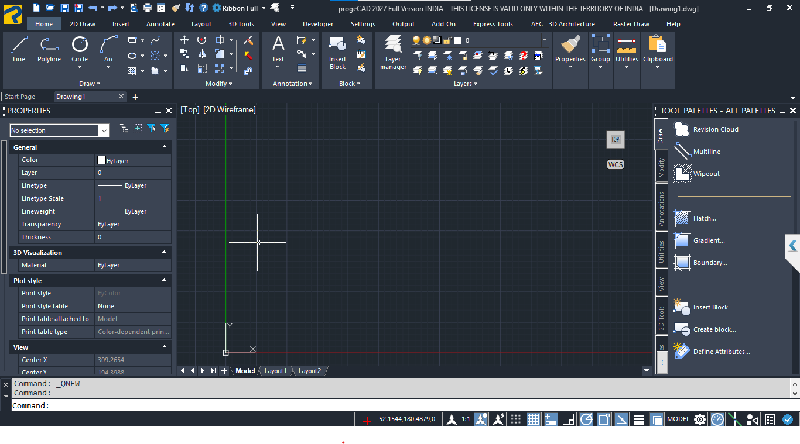The width and height of the screenshot is (800, 444).
Task: Toggle lineweight display in status bar
Action: tap(639, 419)
